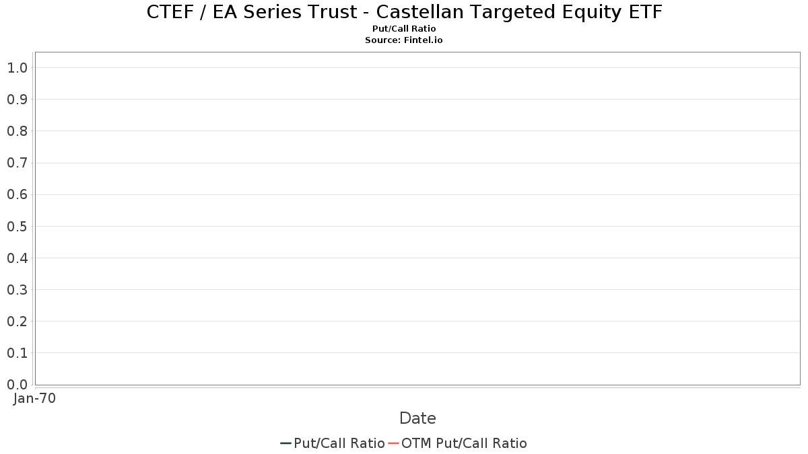Click the 0.0 y-axis label
This screenshot has width=808, height=454.
[x=18, y=385]
